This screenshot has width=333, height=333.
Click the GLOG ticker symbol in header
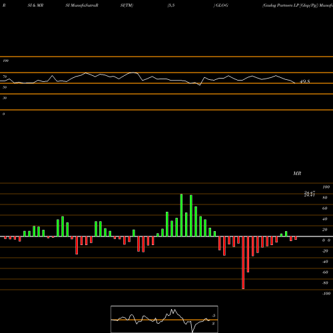222,5
